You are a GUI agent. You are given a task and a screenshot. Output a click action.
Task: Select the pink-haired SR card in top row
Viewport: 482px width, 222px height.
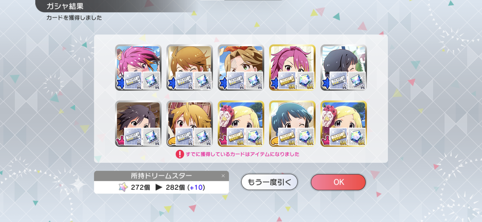(x=292, y=68)
